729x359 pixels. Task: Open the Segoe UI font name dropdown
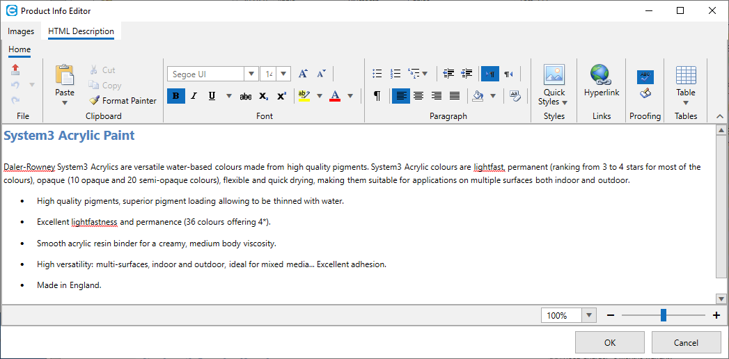251,74
